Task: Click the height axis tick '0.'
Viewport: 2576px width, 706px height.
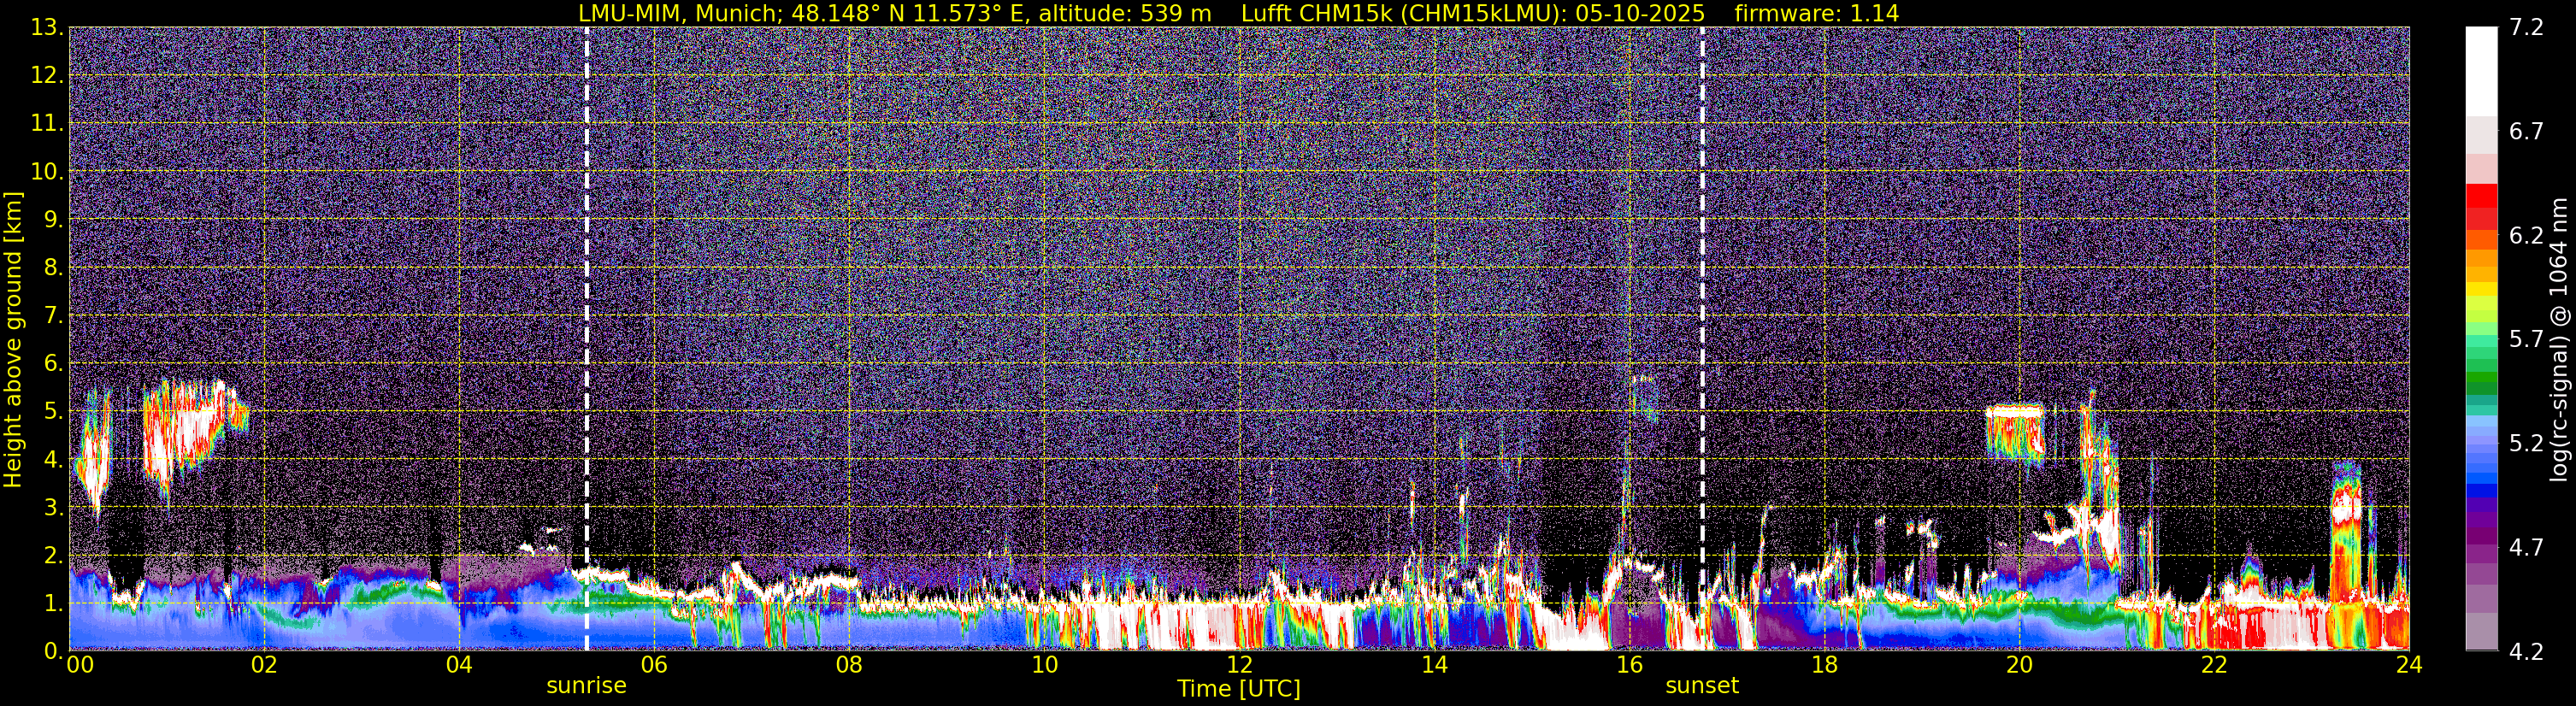Action: [54, 651]
